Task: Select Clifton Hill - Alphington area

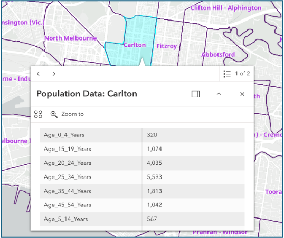Action: pos(226,8)
